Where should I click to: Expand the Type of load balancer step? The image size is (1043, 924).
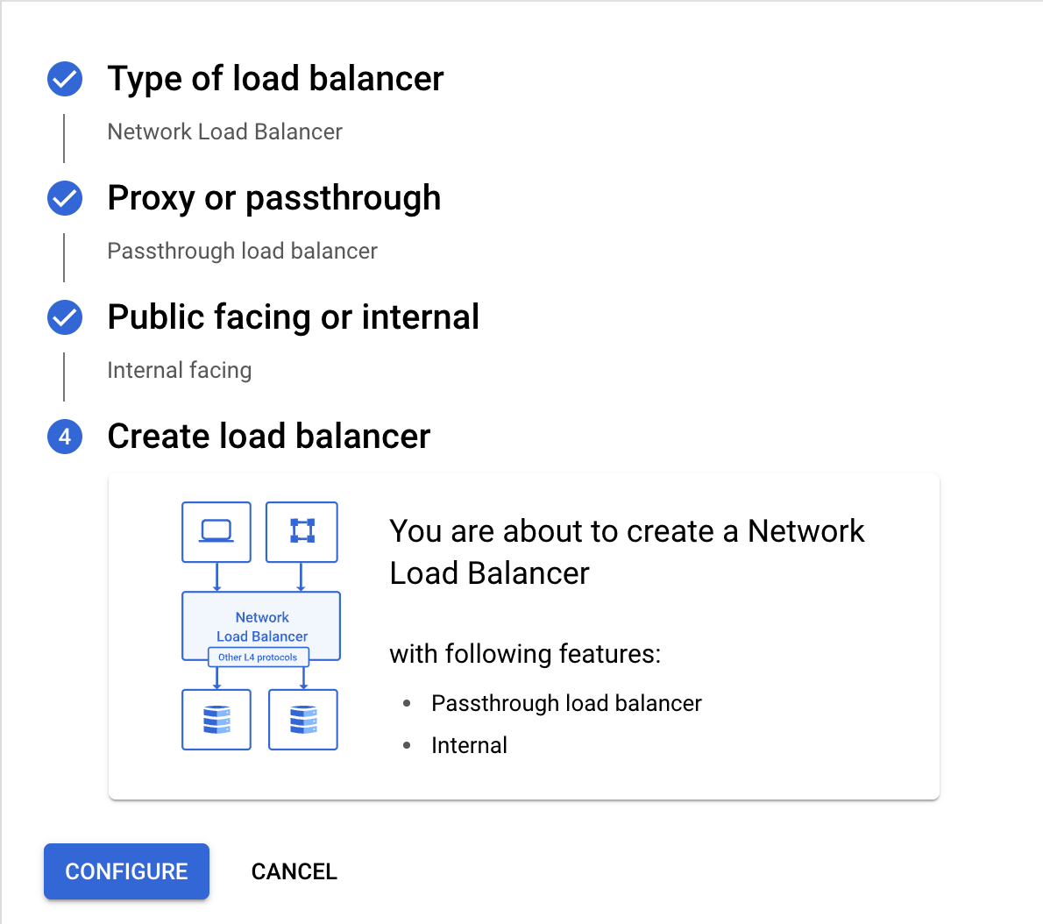pyautogui.click(x=275, y=79)
